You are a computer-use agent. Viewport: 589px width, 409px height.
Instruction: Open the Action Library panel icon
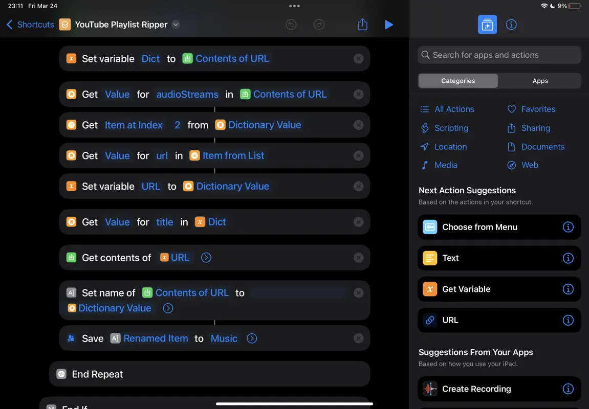point(487,24)
